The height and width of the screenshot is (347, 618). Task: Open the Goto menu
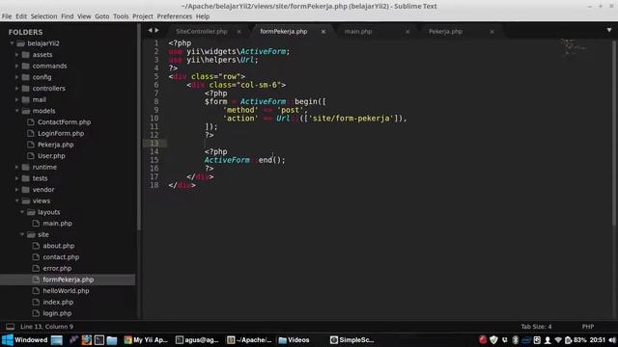[x=102, y=16]
